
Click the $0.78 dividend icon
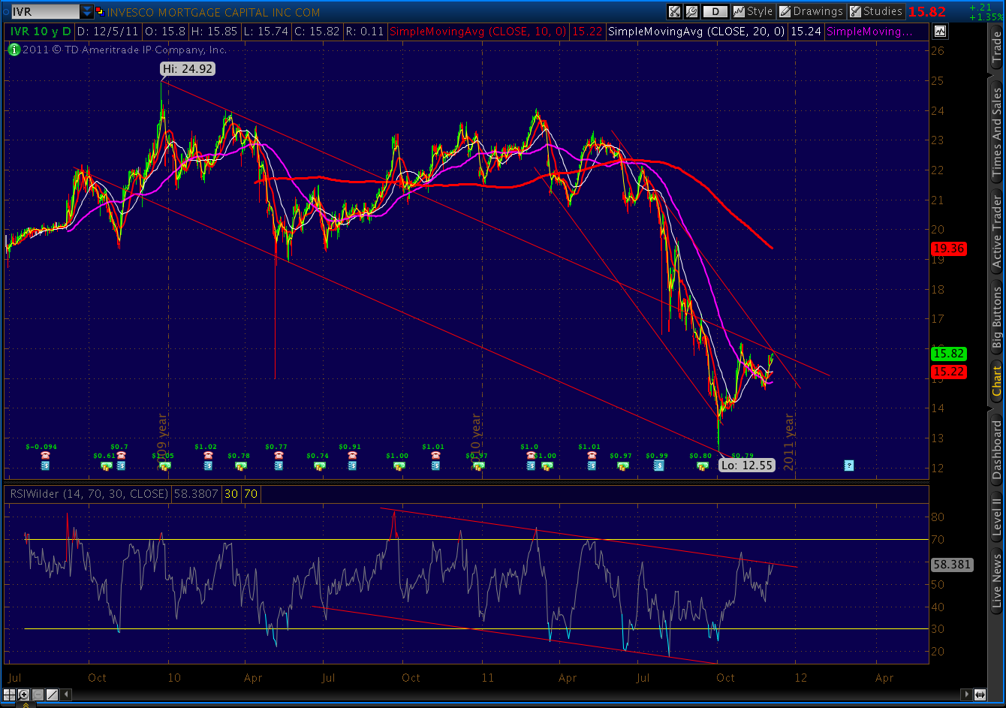click(x=239, y=465)
